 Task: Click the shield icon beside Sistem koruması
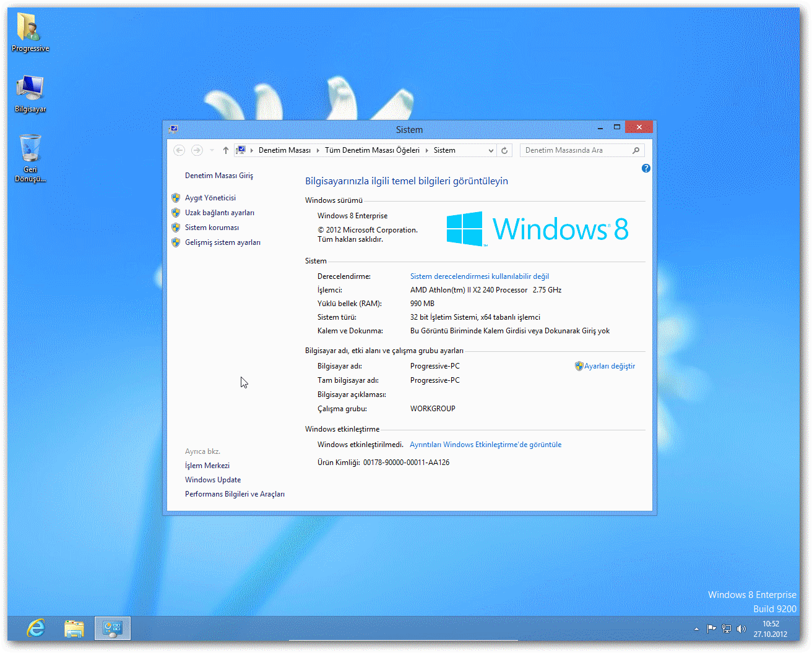176,228
